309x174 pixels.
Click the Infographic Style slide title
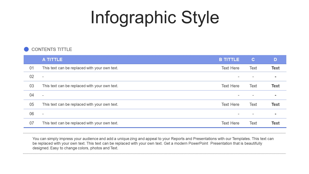[155, 18]
